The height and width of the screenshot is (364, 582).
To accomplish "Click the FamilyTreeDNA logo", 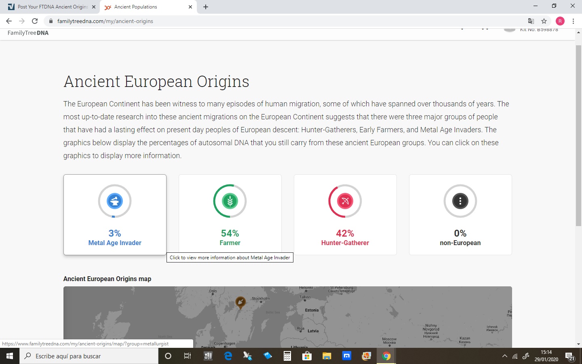I will pyautogui.click(x=28, y=33).
